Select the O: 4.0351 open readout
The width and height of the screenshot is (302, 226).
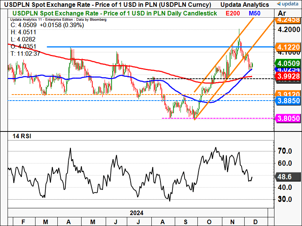click(x=23, y=46)
